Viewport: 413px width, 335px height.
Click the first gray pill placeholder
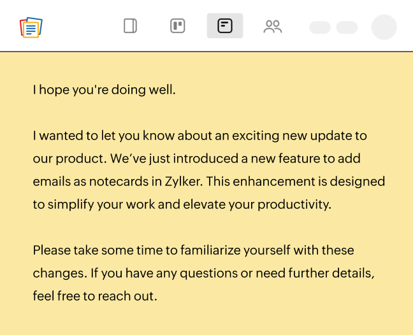[x=320, y=27]
